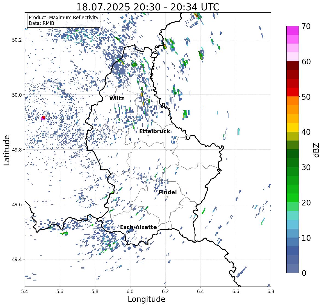Click the 5.6 longitude tick label
Image resolution: width=323 pixels, height=306 pixels.
click(60, 291)
